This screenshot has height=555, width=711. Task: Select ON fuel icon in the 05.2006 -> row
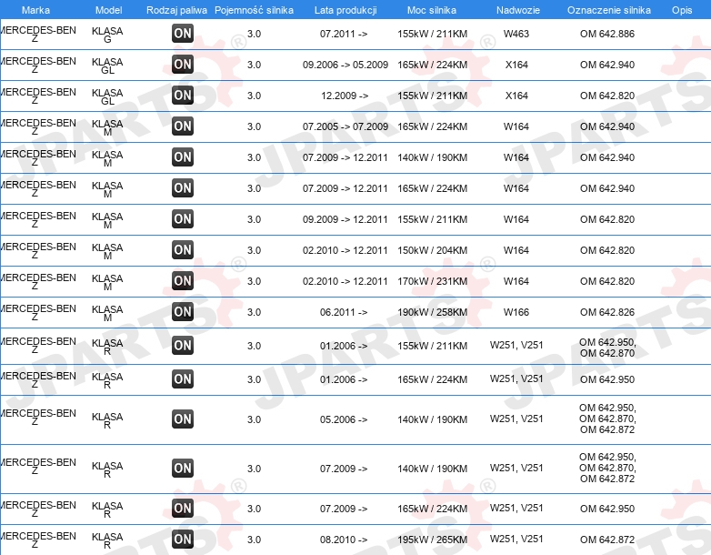[x=183, y=419]
